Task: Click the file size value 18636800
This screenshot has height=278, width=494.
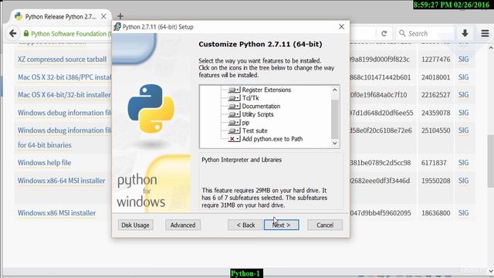Action: coord(435,213)
